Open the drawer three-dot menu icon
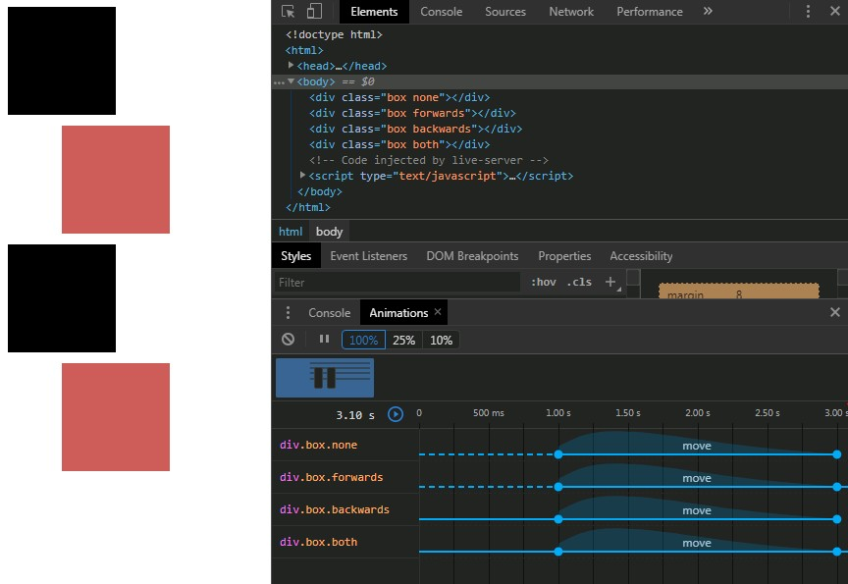Image resolution: width=848 pixels, height=584 pixels. click(288, 312)
